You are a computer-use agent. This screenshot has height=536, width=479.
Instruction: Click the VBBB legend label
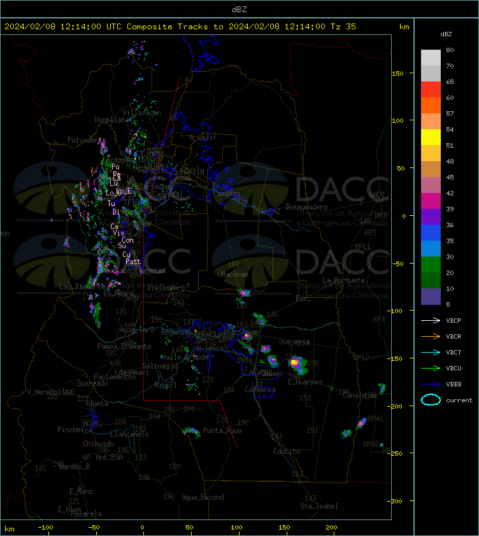(x=454, y=384)
